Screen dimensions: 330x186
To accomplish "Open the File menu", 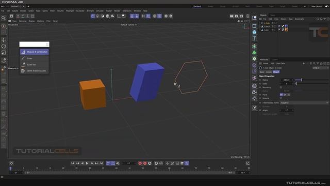I will (x=3, y=11).
